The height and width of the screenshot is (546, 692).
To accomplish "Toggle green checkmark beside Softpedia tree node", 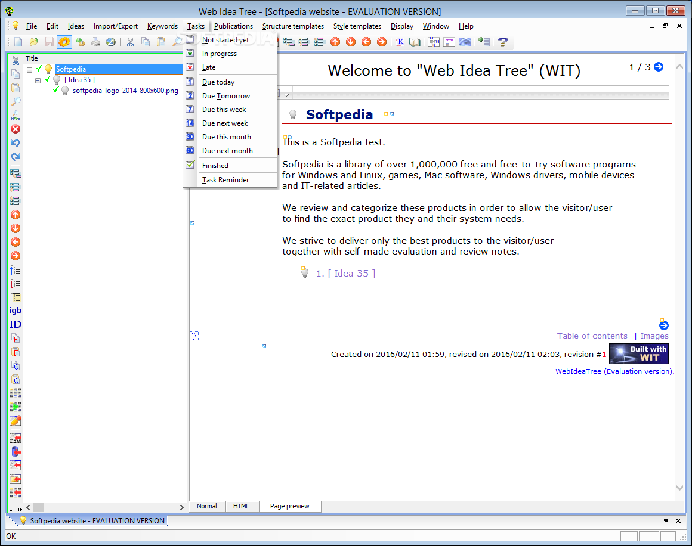I will [39, 69].
